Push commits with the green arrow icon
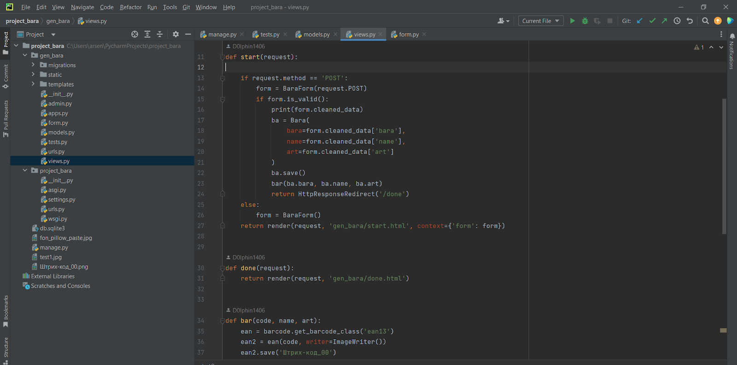This screenshot has width=737, height=365. coord(664,21)
